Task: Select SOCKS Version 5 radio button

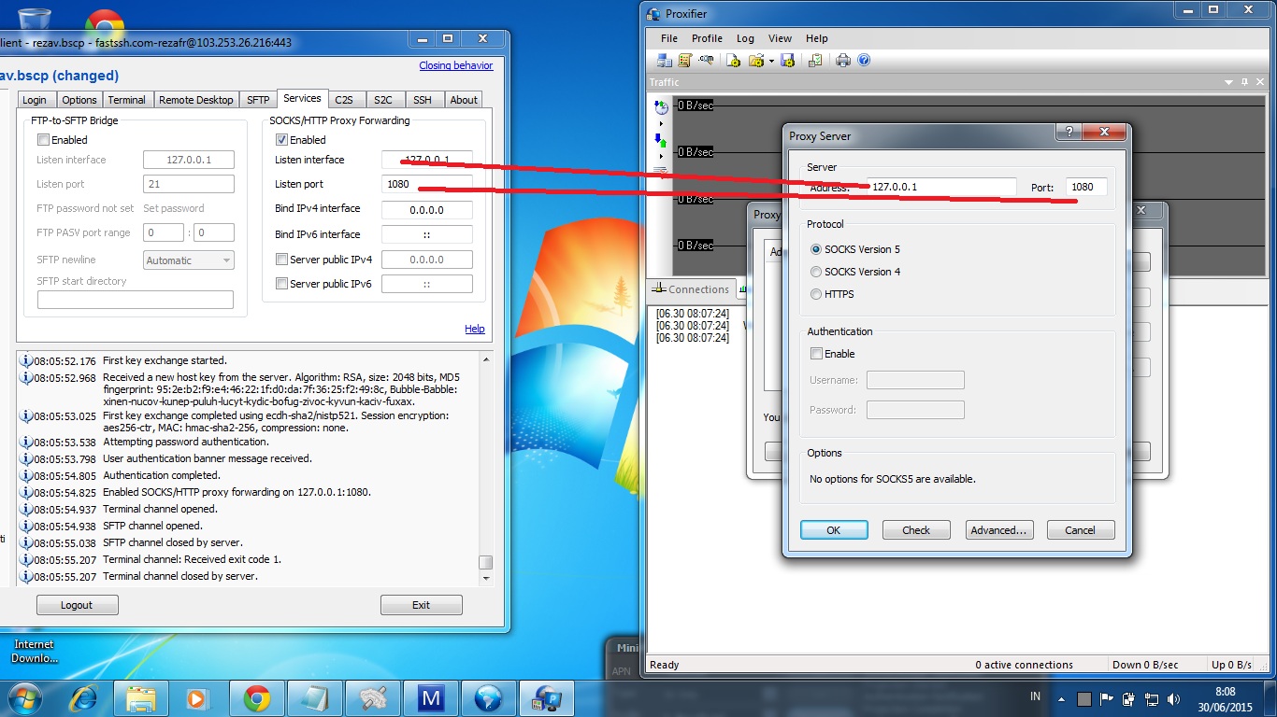Action: (816, 249)
